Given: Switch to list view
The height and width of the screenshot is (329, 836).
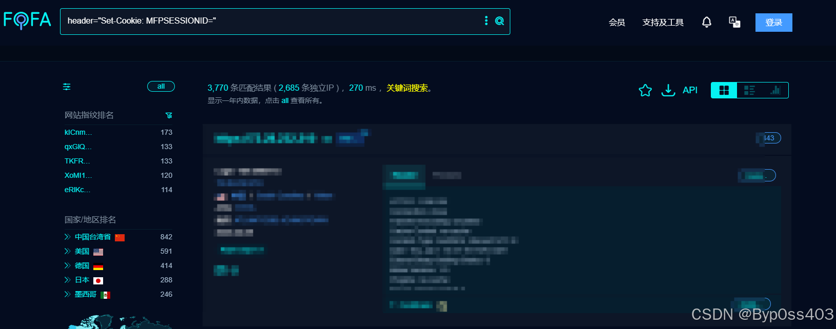Looking at the screenshot, I should click(x=749, y=90).
